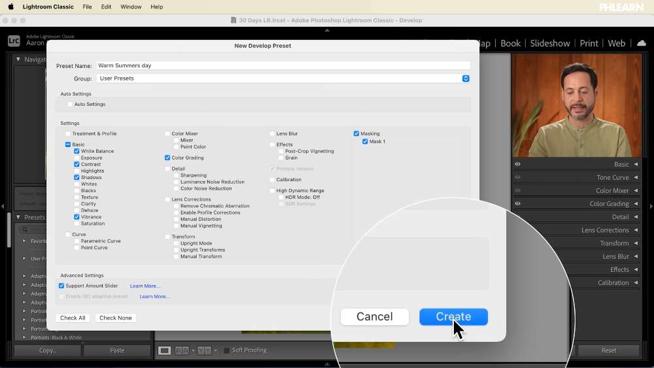Image resolution: width=654 pixels, height=368 pixels.
Task: Collapse the Navigator panel triangle
Action: coord(18,59)
